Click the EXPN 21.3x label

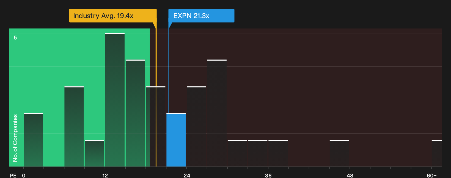pos(201,16)
